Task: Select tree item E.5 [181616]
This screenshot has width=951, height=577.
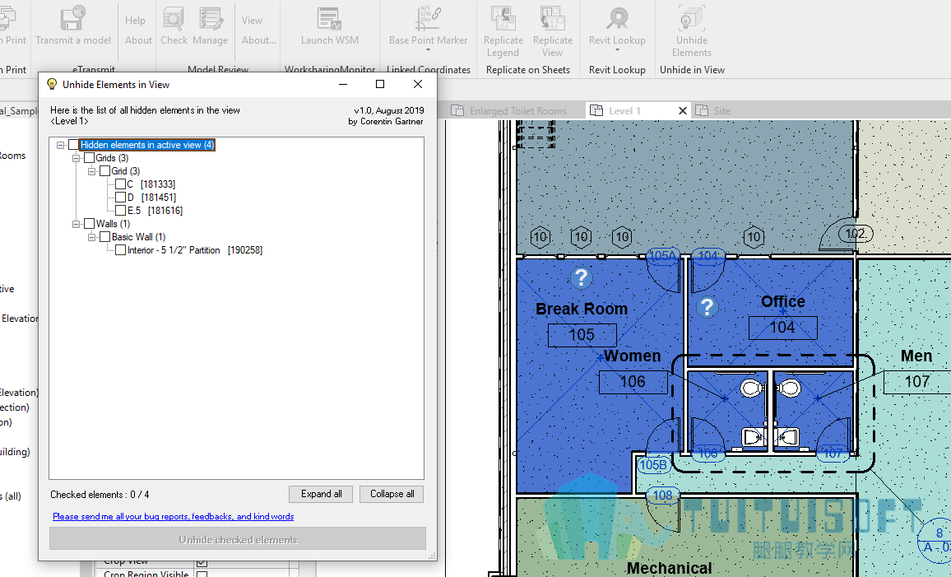Action: 155,211
